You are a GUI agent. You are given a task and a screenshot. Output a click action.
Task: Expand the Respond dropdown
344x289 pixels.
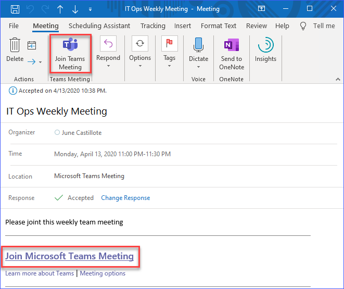(108, 66)
